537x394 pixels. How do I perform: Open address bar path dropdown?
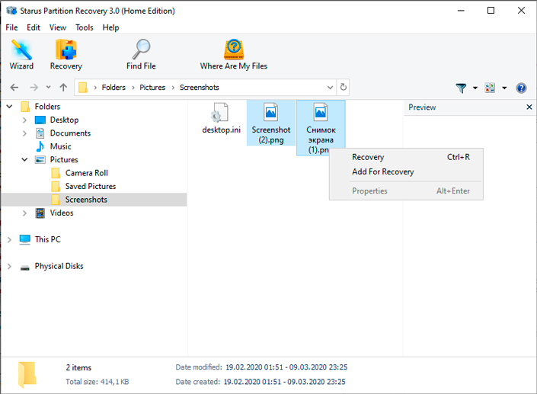point(330,88)
